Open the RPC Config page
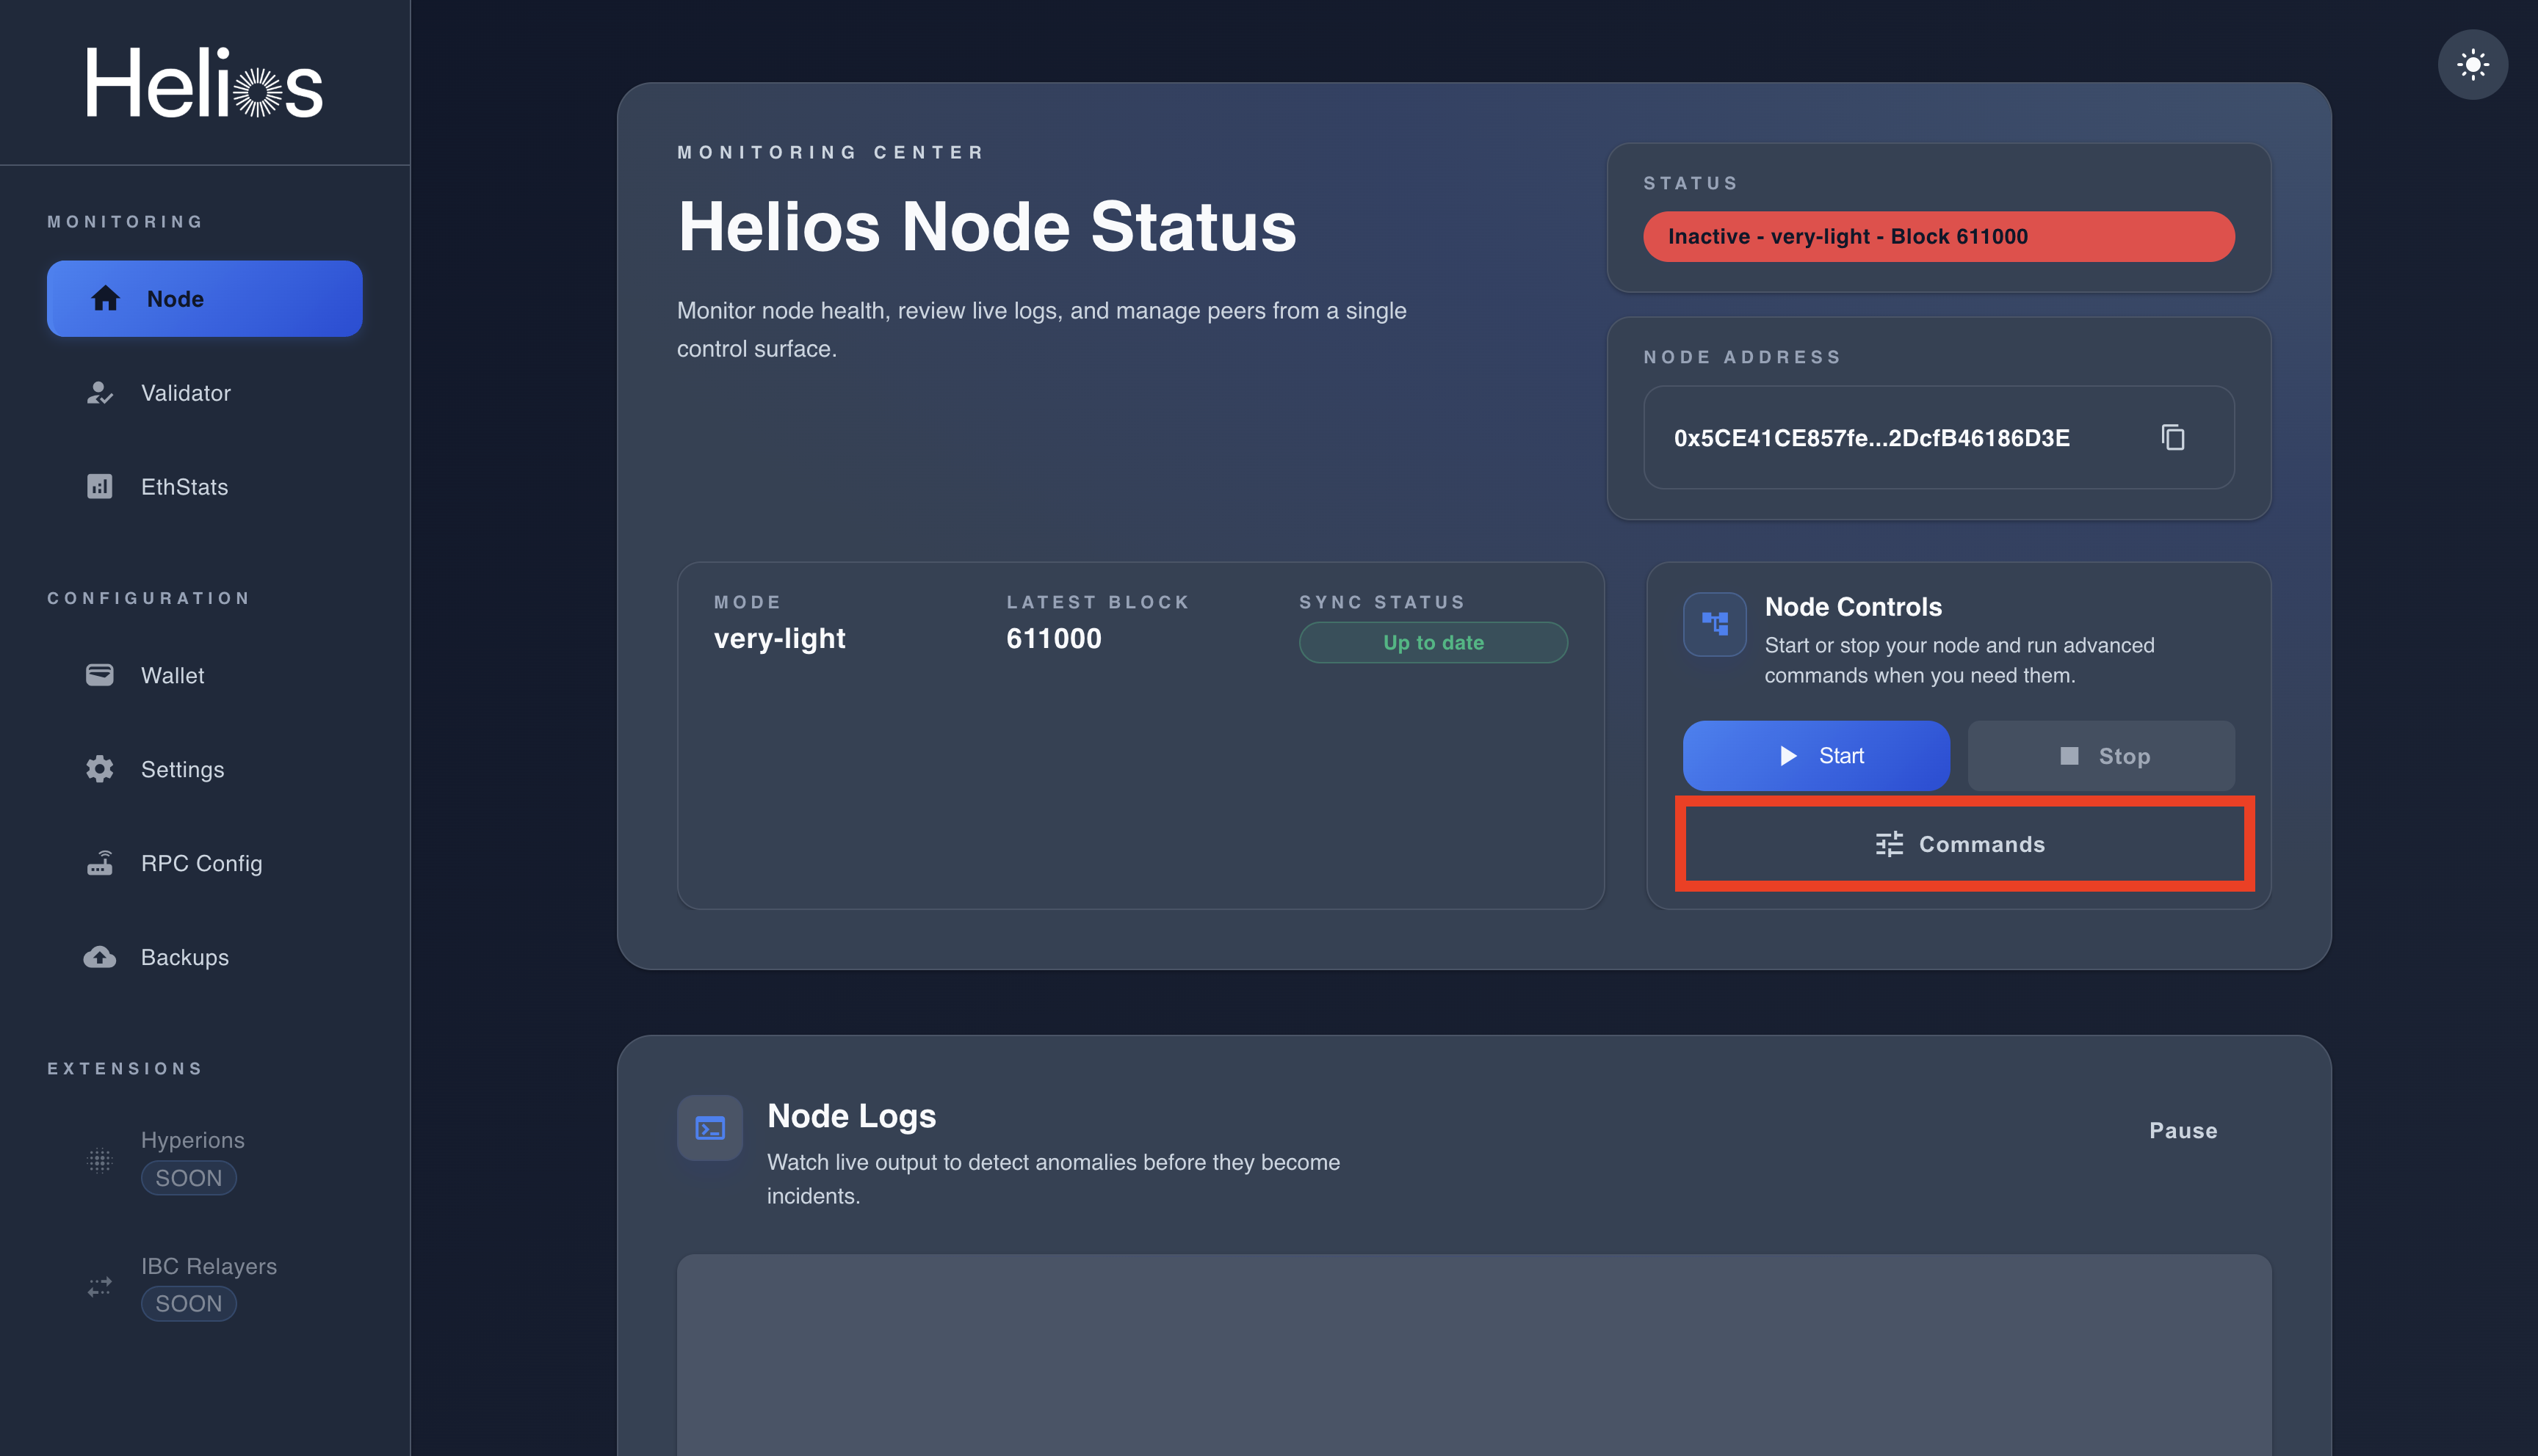2538x1456 pixels. (201, 863)
